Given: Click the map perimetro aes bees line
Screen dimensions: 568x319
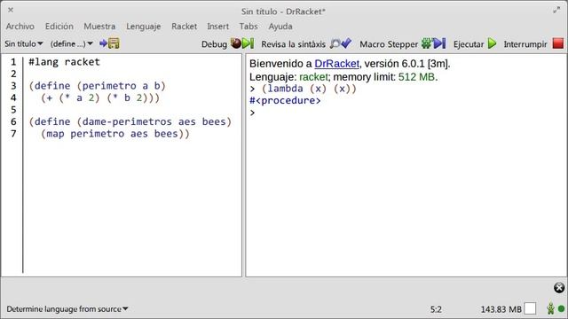Looking at the screenshot, I should (x=115, y=134).
